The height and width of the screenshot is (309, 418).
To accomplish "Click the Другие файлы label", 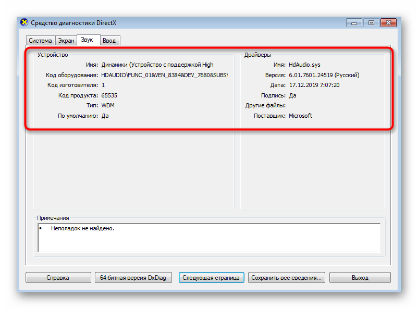I will click(x=265, y=106).
